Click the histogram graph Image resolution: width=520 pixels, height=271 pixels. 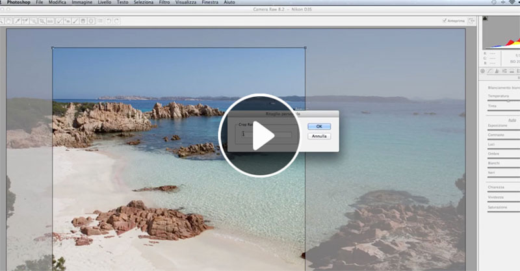(501, 33)
